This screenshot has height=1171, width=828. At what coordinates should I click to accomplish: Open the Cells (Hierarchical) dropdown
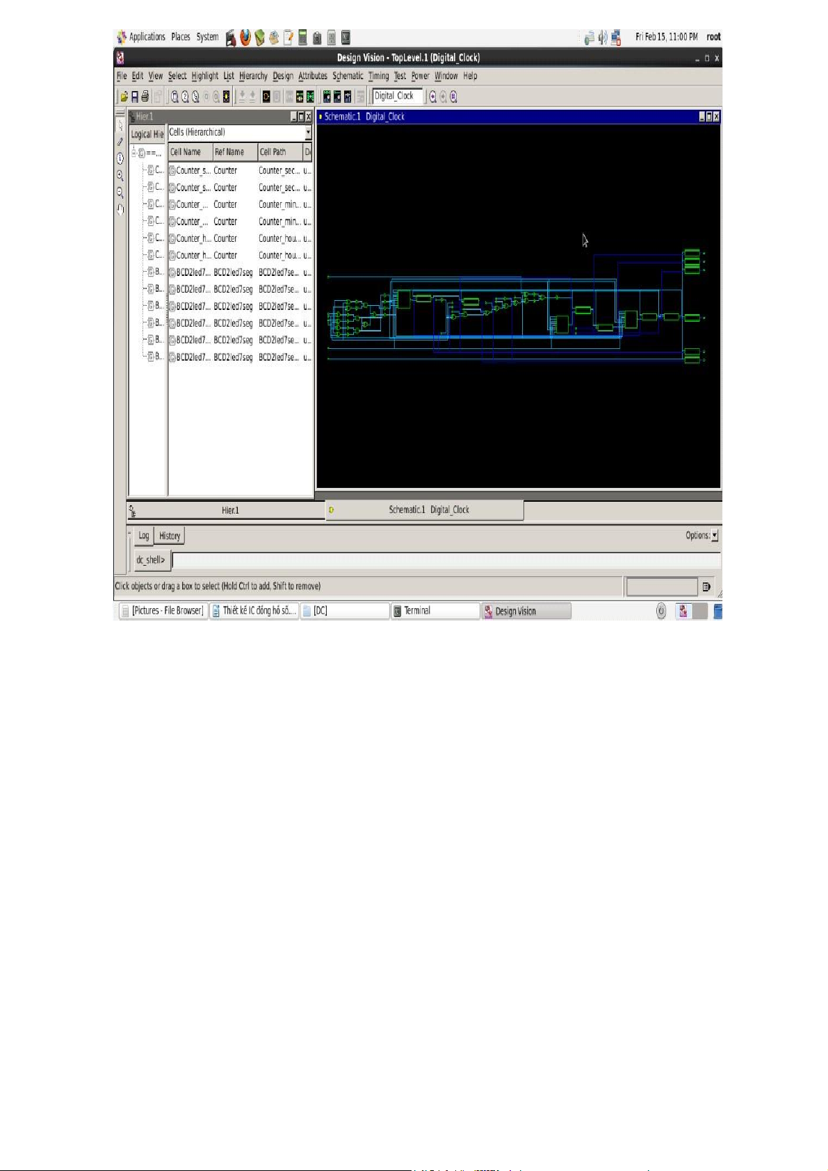(x=308, y=133)
